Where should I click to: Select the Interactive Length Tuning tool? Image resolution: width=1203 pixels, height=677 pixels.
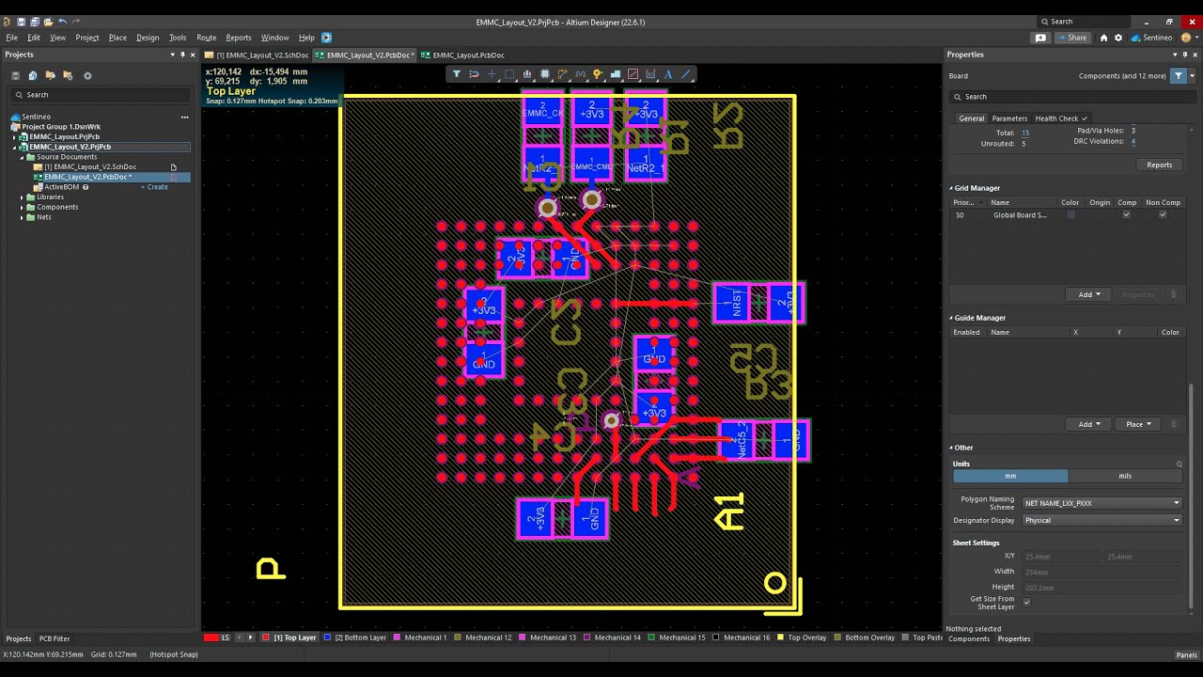(x=580, y=73)
